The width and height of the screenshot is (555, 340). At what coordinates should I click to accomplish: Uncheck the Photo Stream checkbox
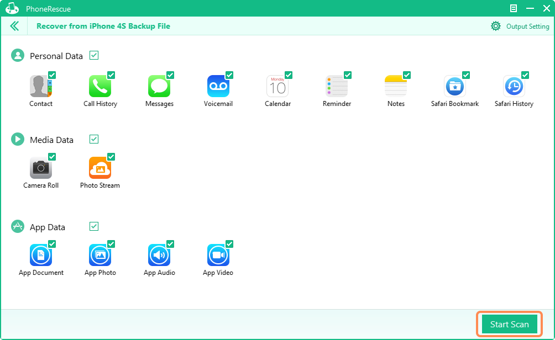pos(111,157)
